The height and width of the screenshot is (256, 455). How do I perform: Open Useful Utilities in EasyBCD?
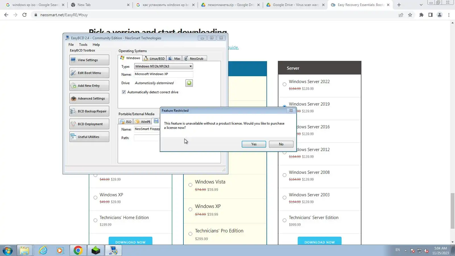coord(89,137)
